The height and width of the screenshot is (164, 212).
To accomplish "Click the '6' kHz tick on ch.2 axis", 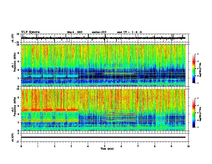I will tap(19, 106).
